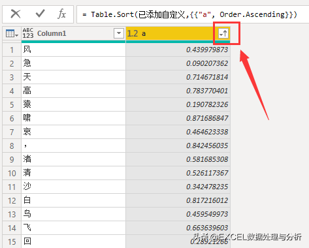Click the value 0.783770401

pyautogui.click(x=207, y=91)
